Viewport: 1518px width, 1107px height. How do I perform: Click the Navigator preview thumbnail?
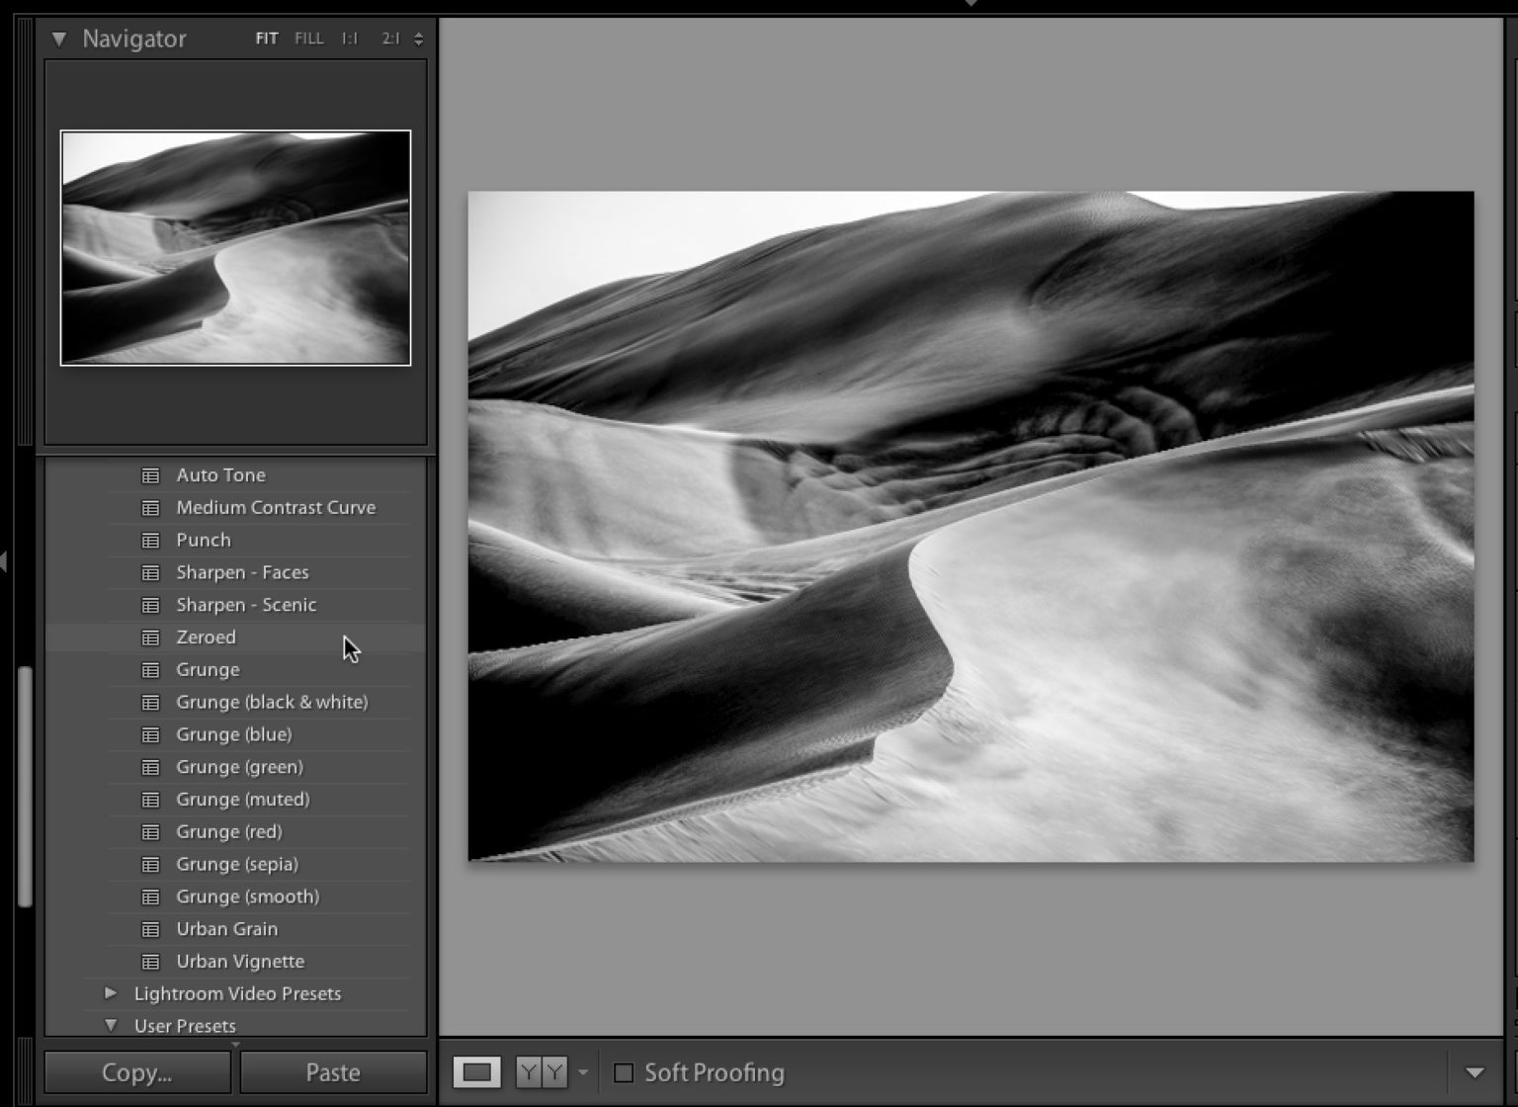pos(235,246)
